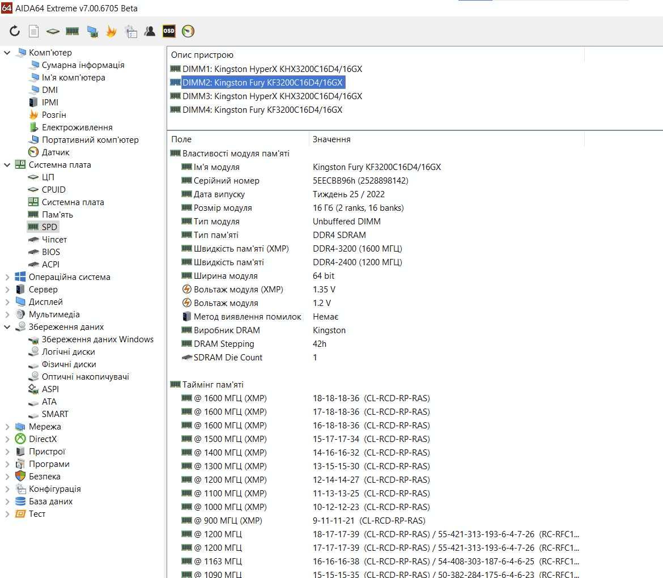Click the 16-18-18-36 XMP timing row
The image size is (663, 578).
coord(305,426)
